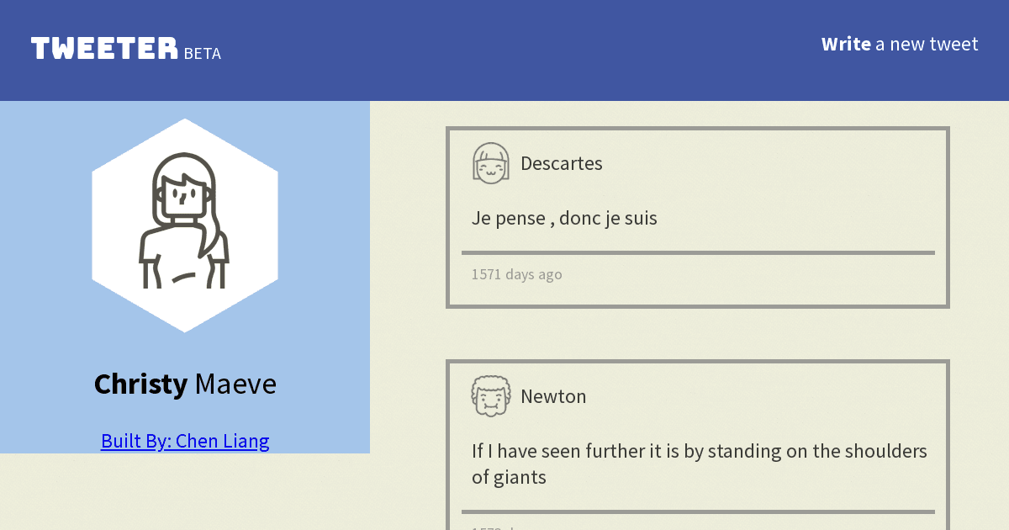
Task: Click the Descartes username
Action: 561,163
